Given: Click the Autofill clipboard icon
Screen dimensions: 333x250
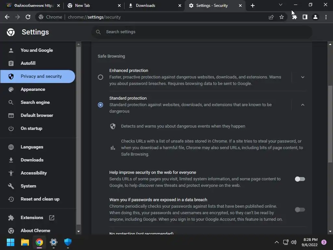Looking at the screenshot, I should click(x=11, y=63).
